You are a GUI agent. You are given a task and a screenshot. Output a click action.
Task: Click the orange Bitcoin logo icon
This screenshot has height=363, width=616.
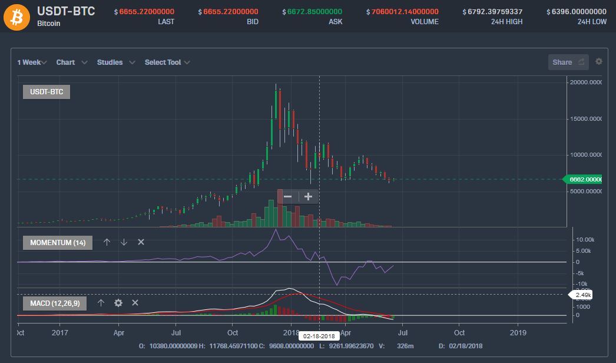(16, 17)
